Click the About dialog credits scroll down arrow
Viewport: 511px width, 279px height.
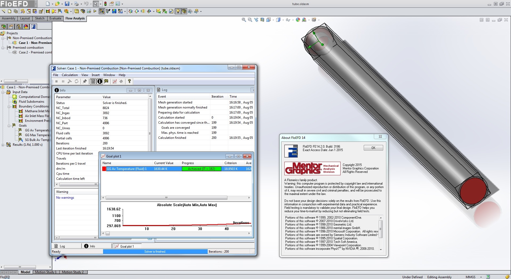[381, 249]
